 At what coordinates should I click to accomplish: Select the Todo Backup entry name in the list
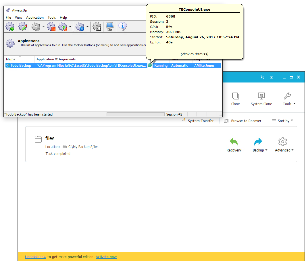21,66
